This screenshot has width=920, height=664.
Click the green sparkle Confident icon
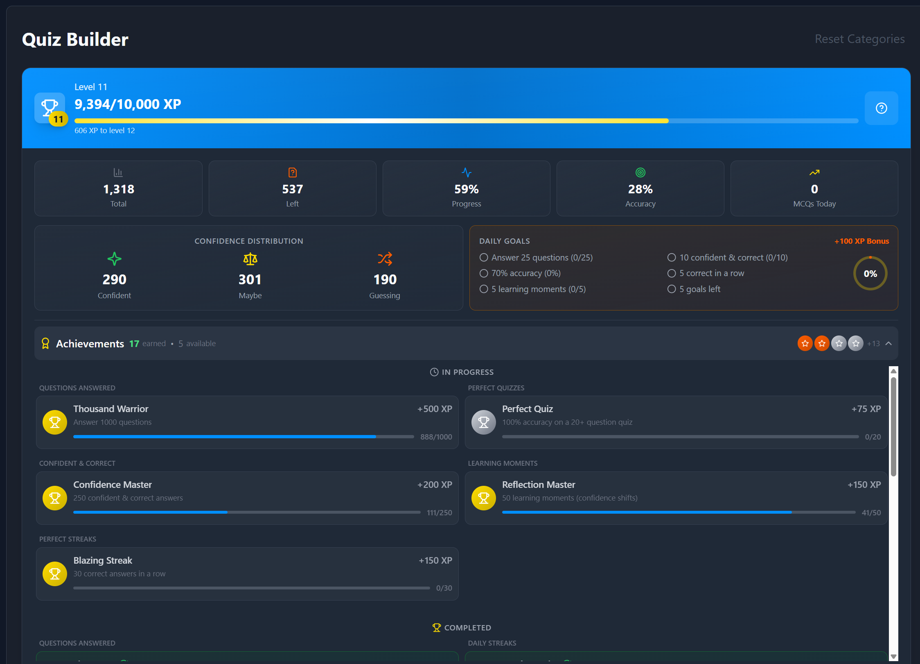pos(114,258)
